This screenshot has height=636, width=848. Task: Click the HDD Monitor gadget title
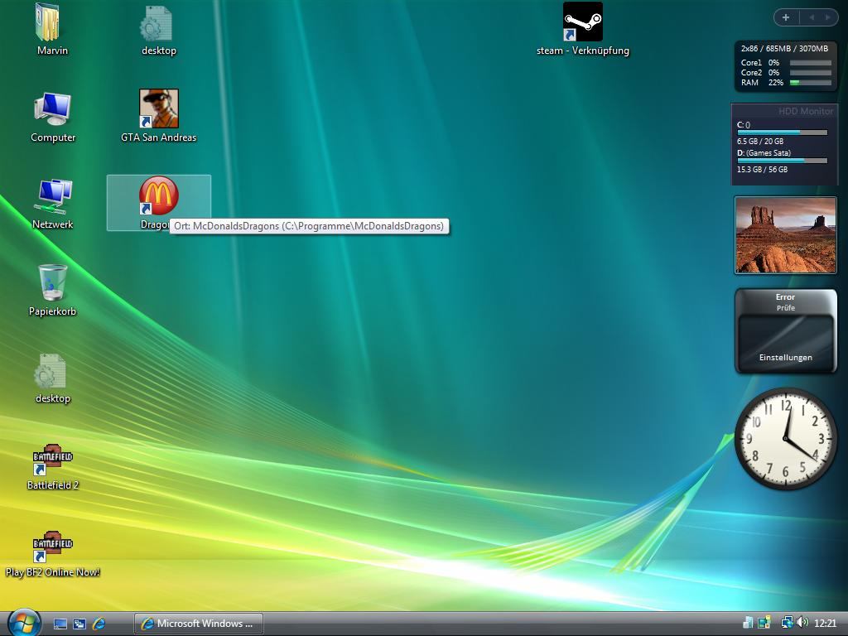click(x=806, y=111)
